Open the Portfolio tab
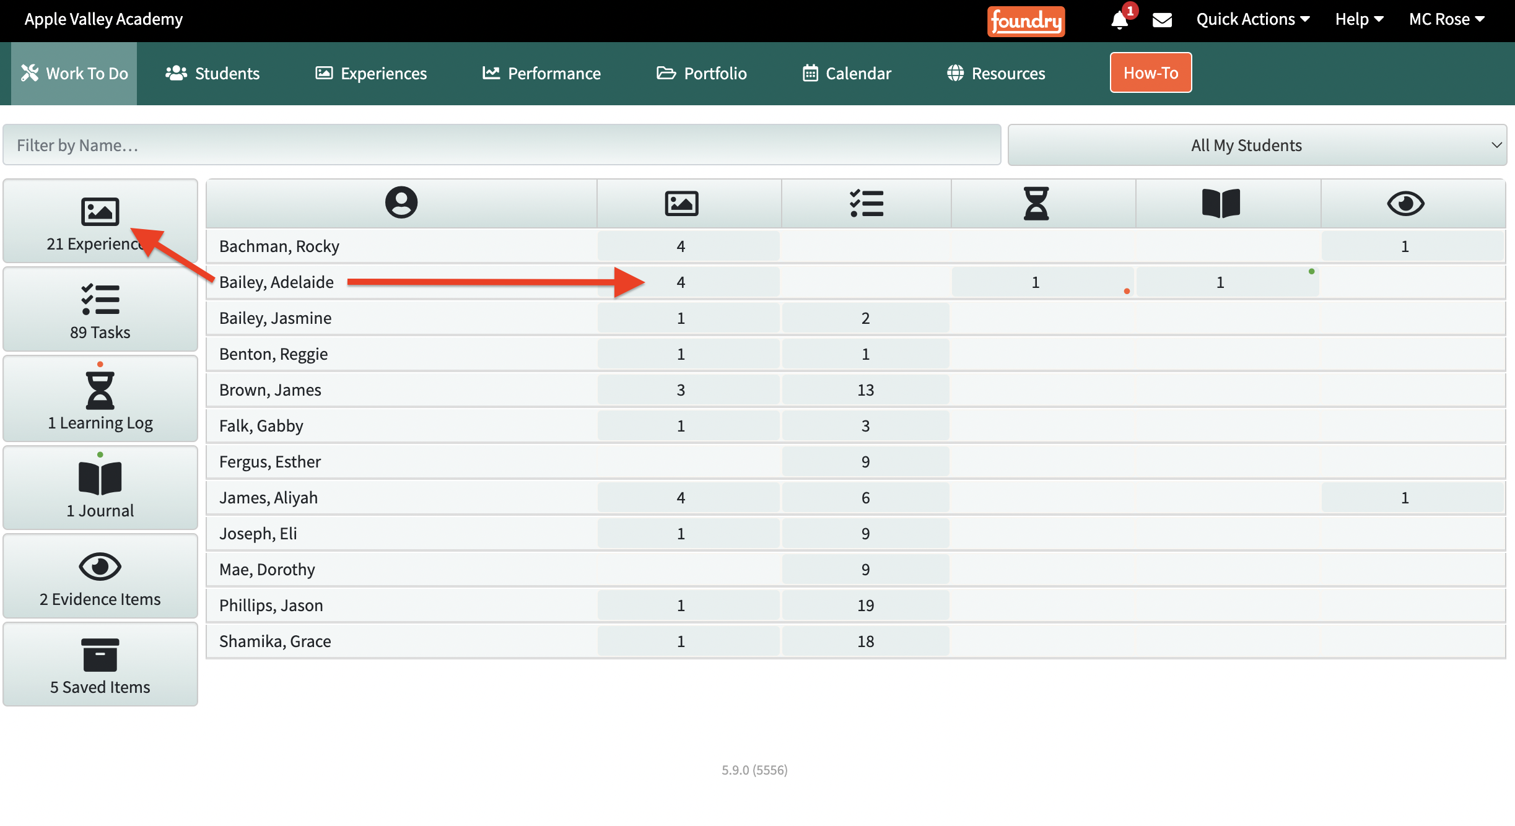 pos(701,73)
